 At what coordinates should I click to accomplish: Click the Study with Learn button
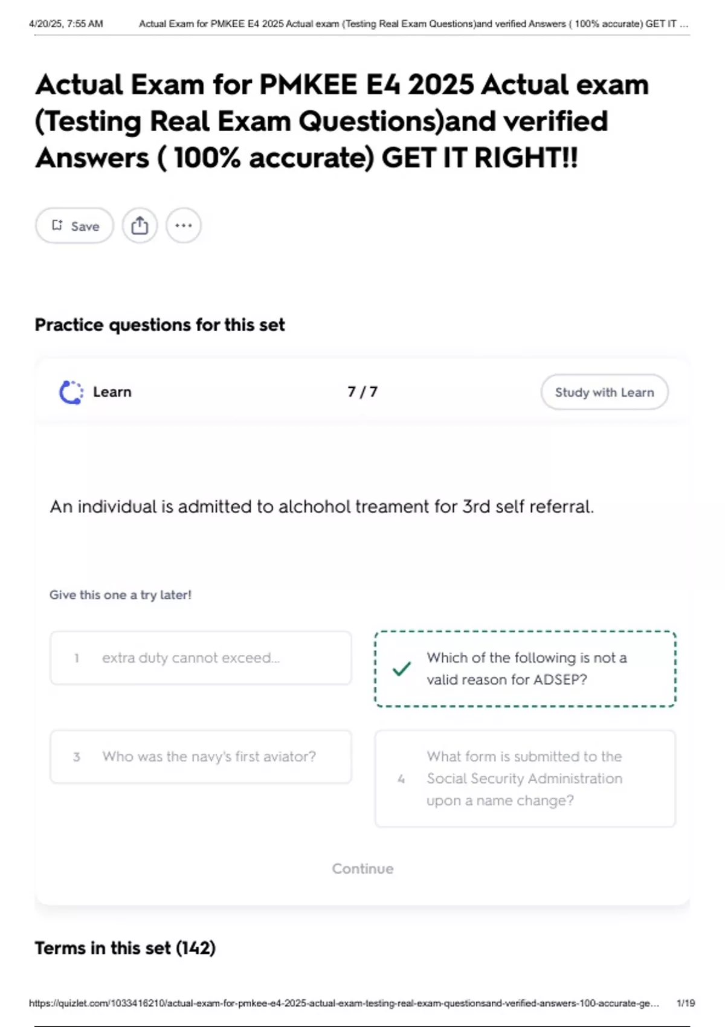604,392
